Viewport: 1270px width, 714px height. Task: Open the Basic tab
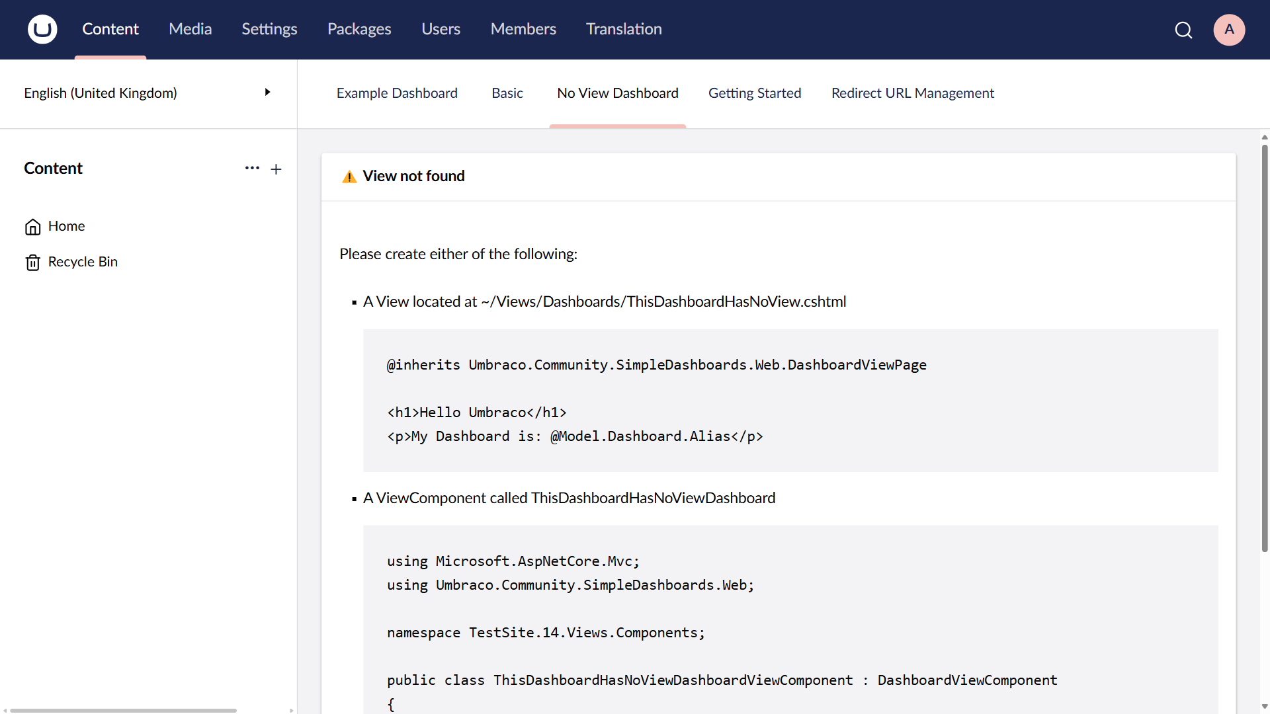[507, 93]
